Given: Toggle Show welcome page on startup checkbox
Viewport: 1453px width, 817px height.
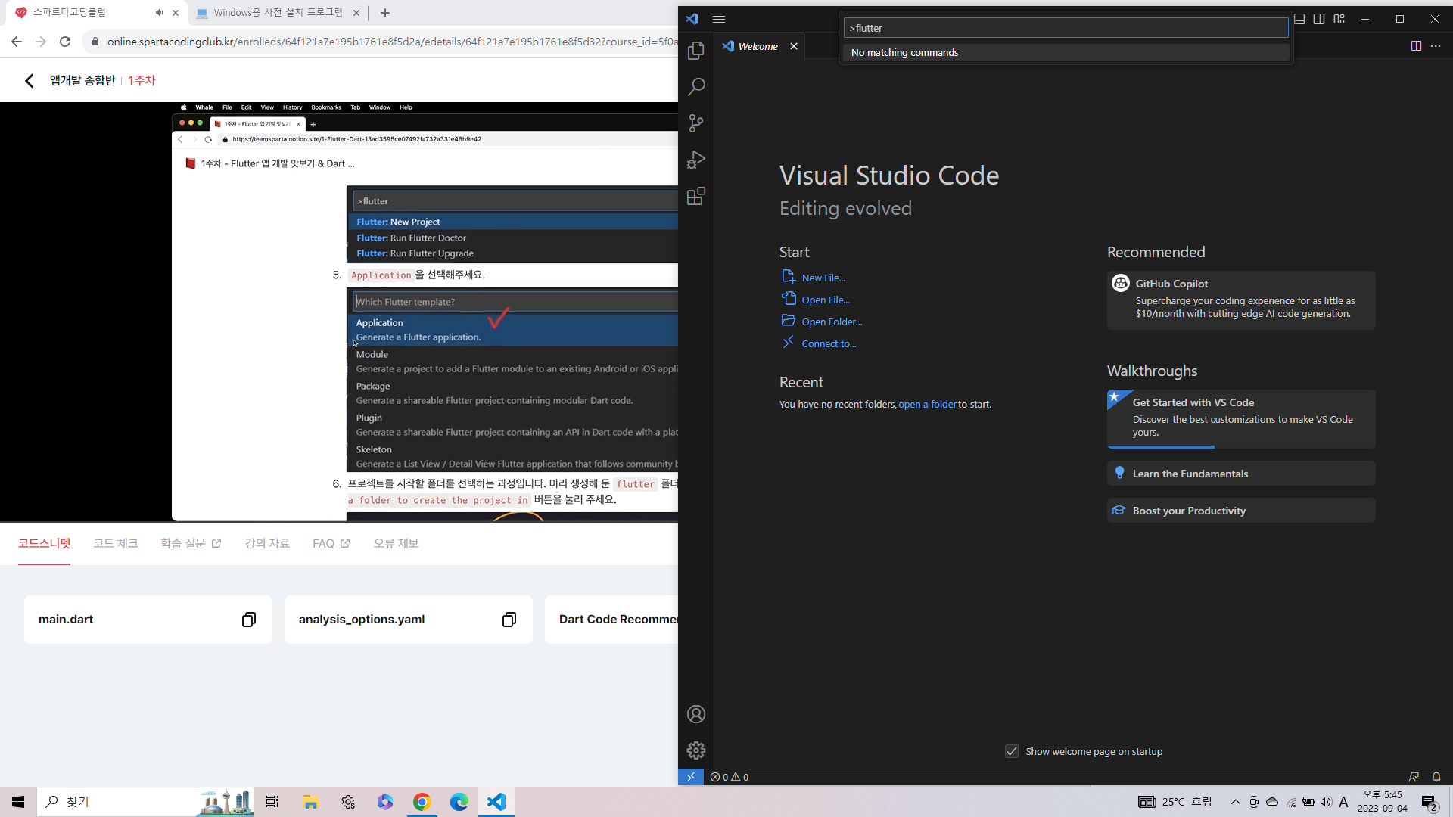Looking at the screenshot, I should click(x=1012, y=751).
